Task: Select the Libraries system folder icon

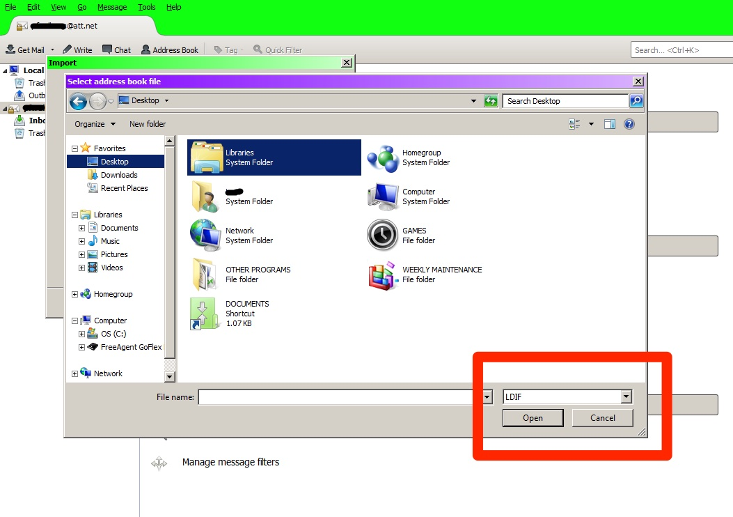Action: coord(207,157)
